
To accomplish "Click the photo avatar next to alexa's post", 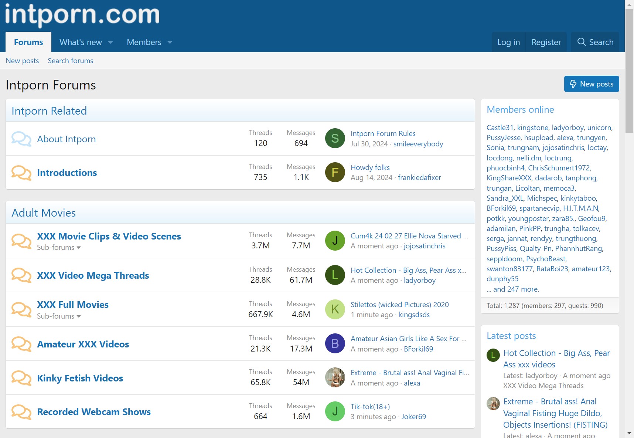I will (335, 377).
